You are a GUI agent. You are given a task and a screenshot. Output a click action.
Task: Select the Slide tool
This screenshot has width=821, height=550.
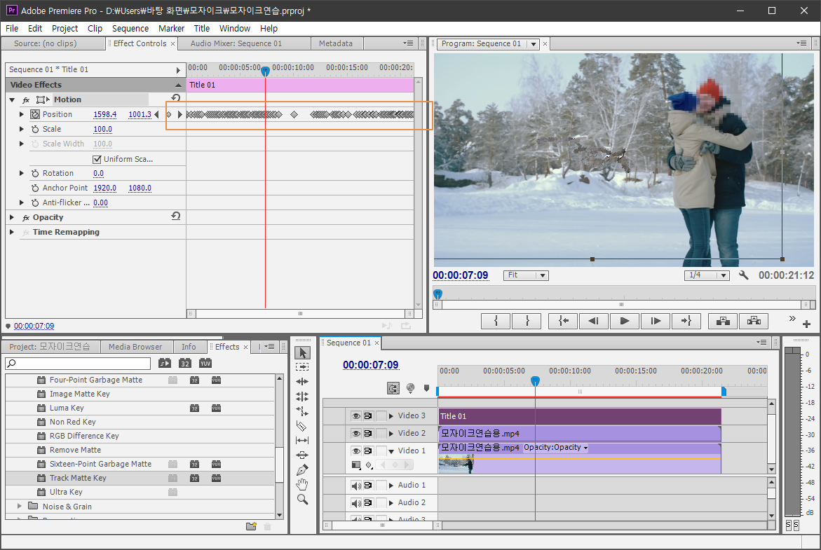302,455
